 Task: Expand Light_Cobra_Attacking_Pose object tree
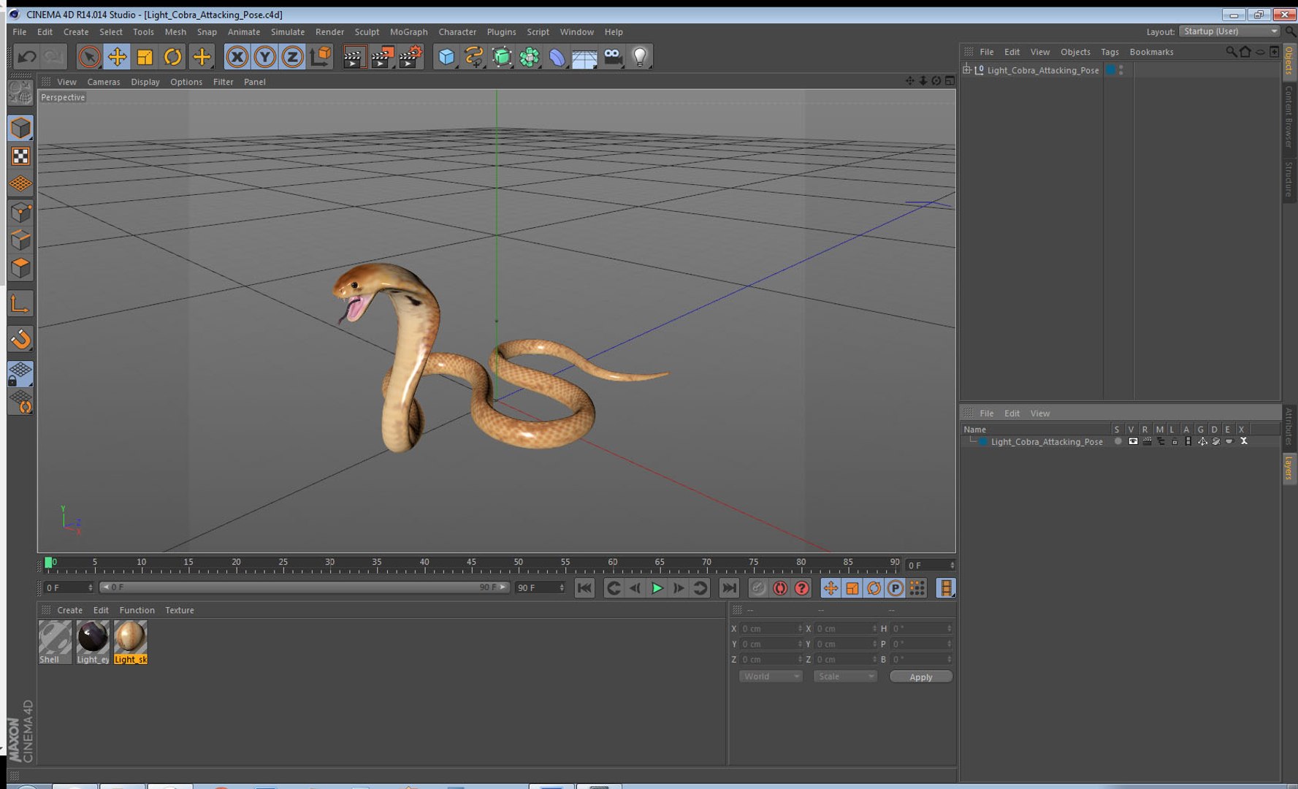(967, 70)
